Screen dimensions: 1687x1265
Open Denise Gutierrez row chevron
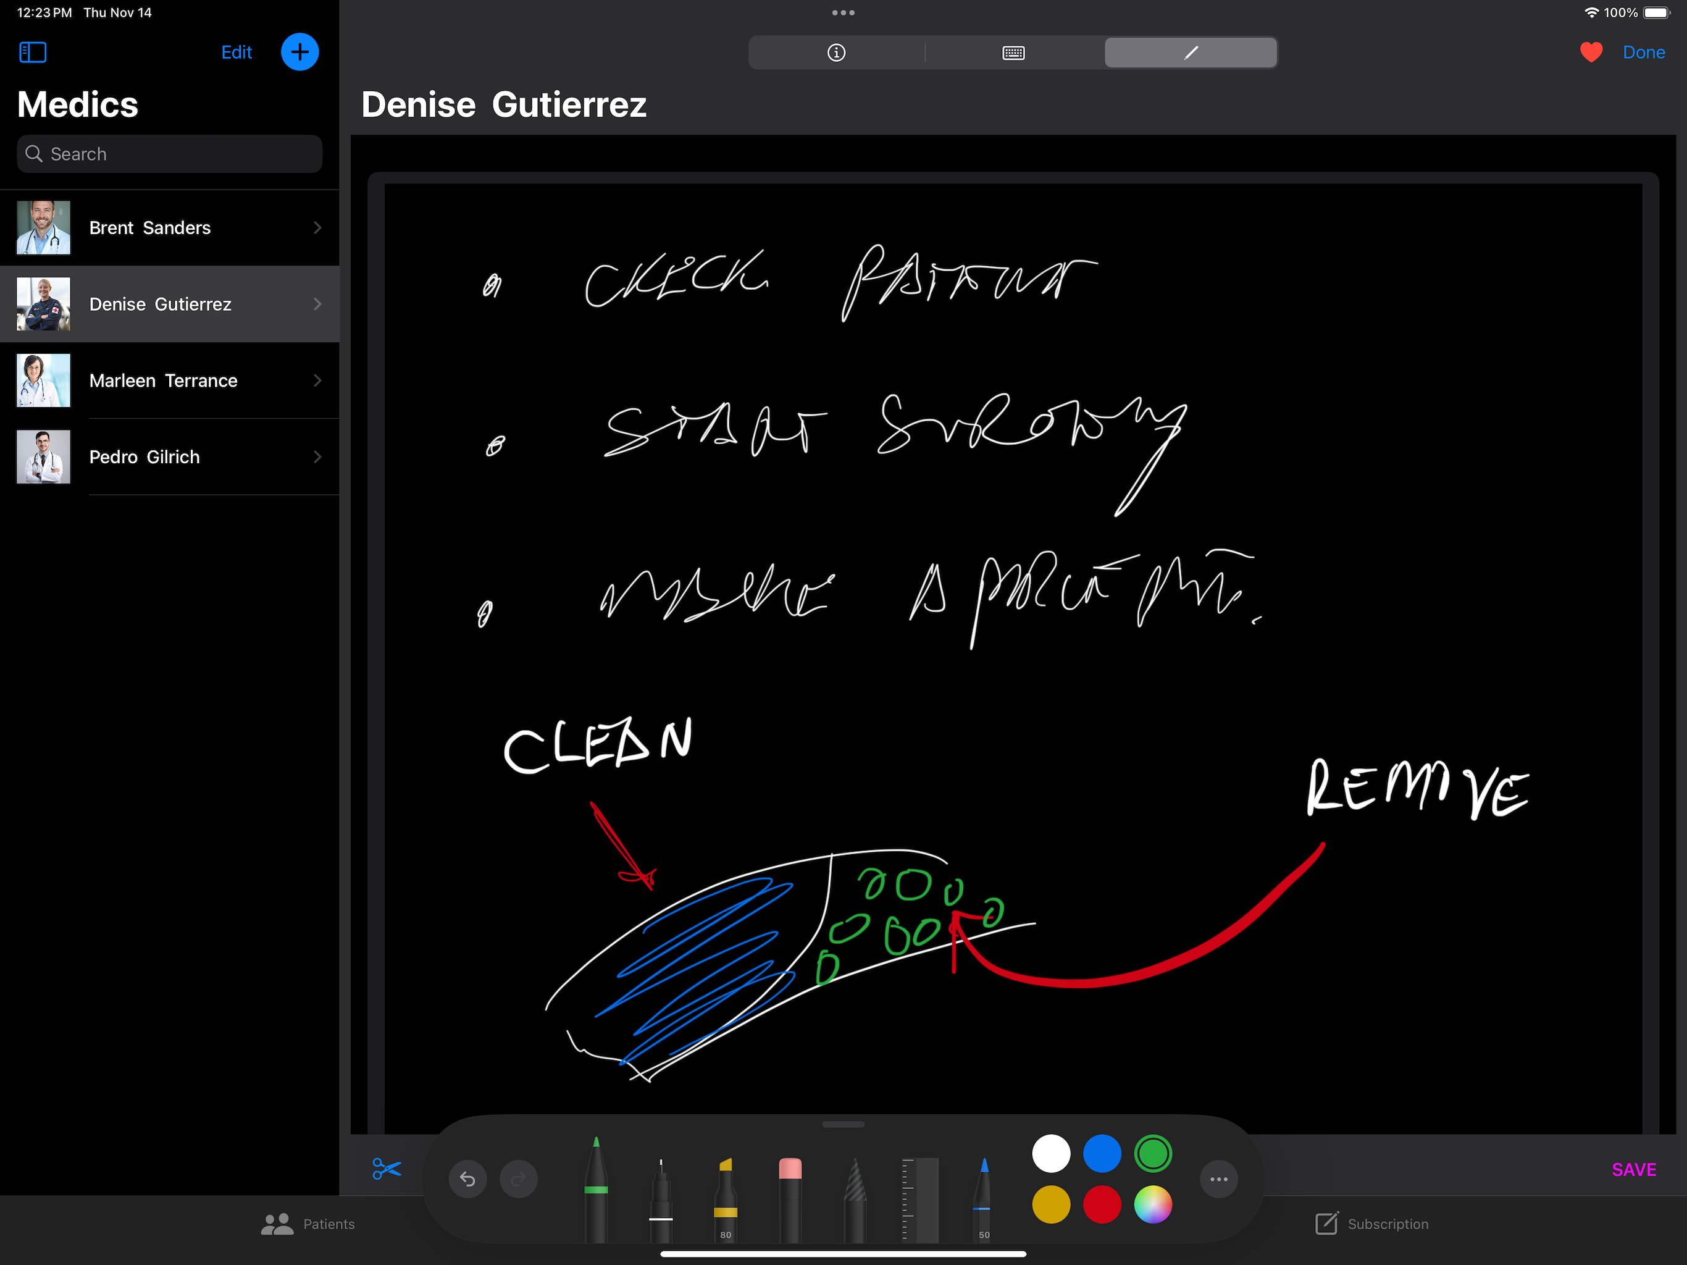tap(317, 304)
